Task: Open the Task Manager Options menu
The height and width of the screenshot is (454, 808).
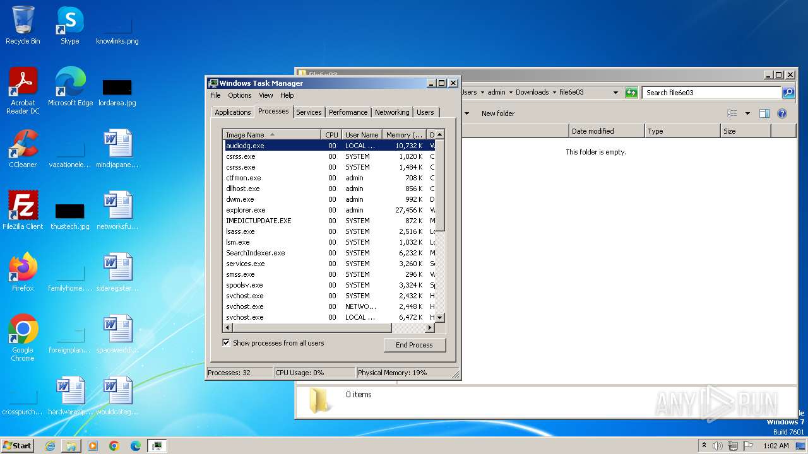Action: coord(240,95)
